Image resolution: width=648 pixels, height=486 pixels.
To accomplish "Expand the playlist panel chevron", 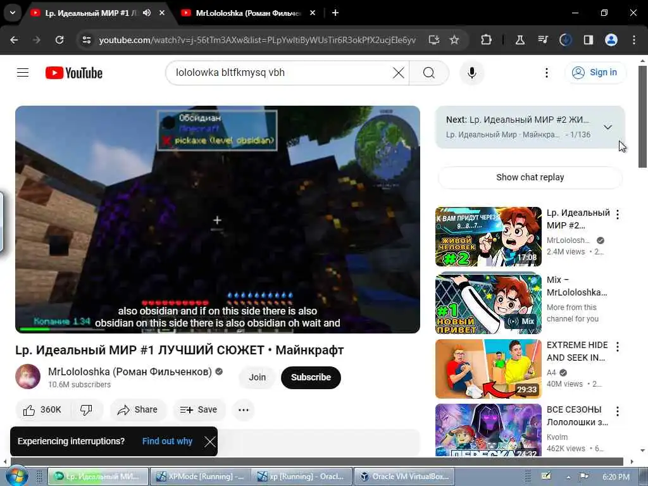I will [x=607, y=127].
